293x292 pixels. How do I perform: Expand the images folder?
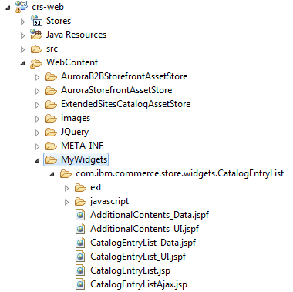pyautogui.click(x=38, y=119)
